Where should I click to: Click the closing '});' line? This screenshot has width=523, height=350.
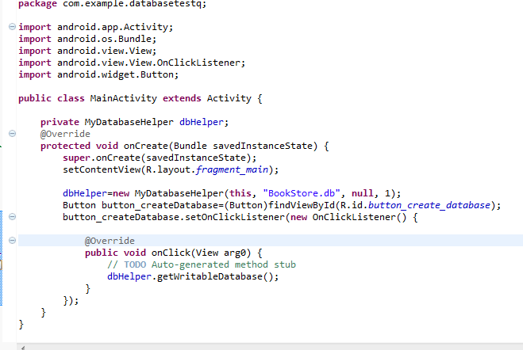tap(71, 301)
